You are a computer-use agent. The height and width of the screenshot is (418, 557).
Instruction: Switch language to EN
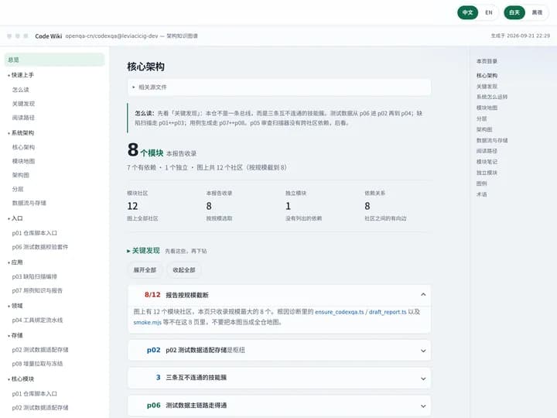[489, 13]
